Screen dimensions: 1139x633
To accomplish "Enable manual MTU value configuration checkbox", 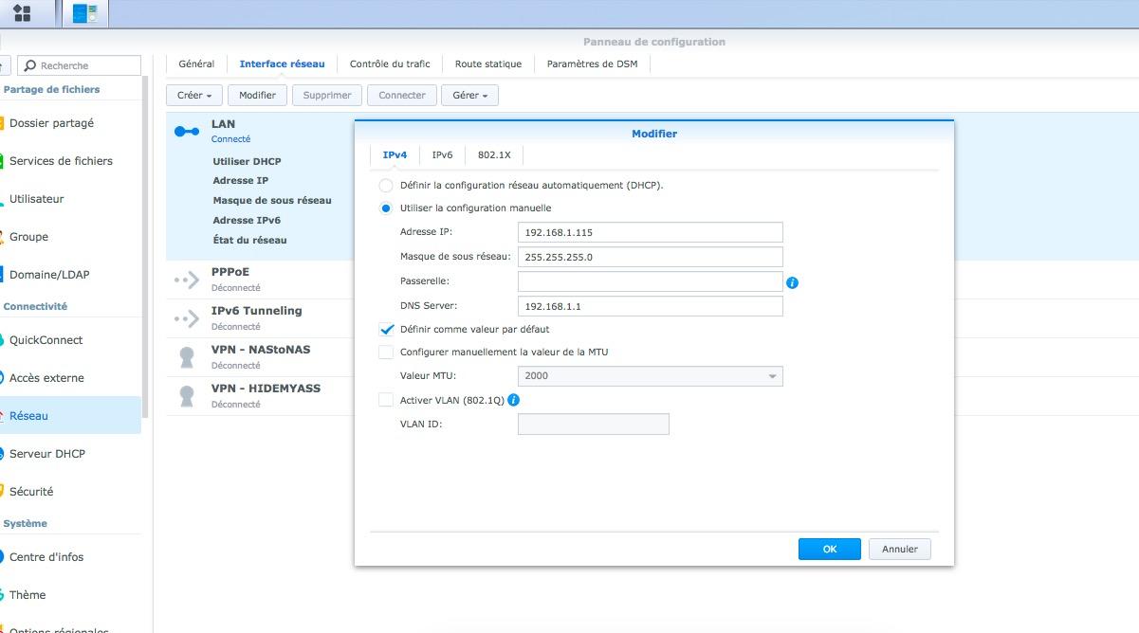I will tap(386, 353).
